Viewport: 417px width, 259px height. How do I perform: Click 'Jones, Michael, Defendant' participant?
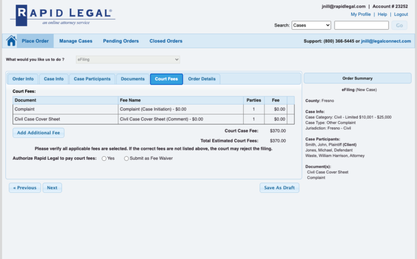click(x=329, y=150)
